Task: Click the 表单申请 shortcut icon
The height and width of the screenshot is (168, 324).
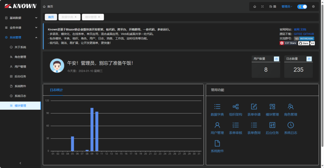Action: (254, 107)
